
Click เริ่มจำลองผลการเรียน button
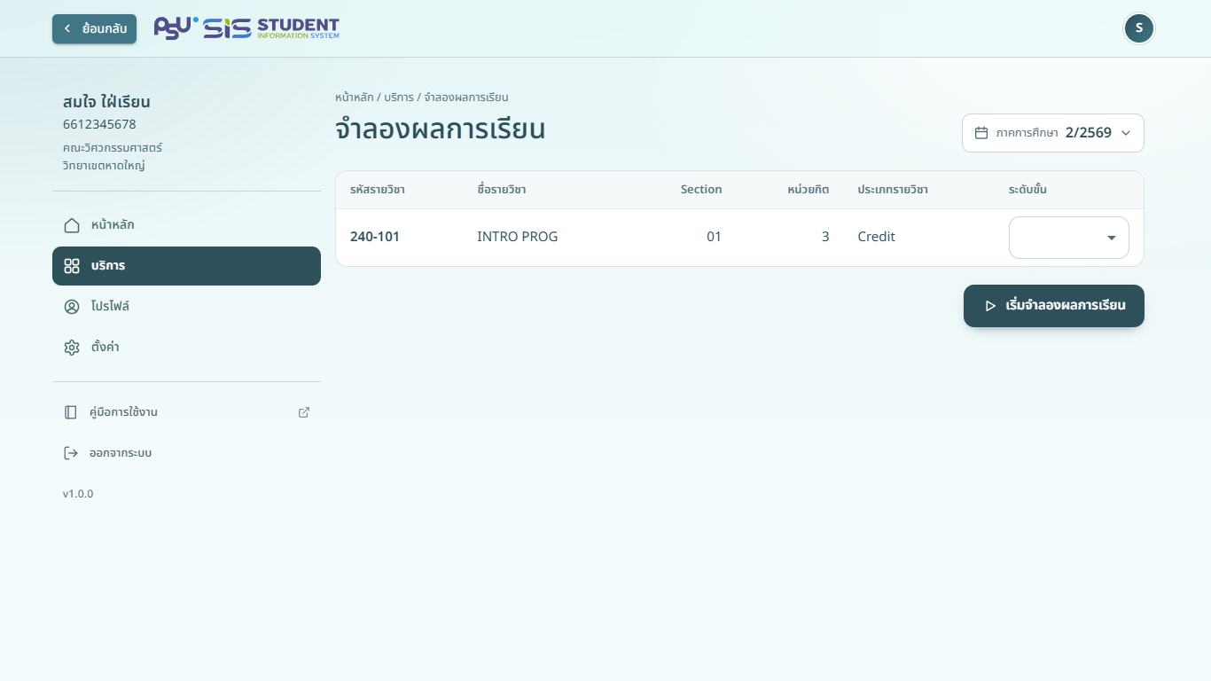[x=1053, y=306]
